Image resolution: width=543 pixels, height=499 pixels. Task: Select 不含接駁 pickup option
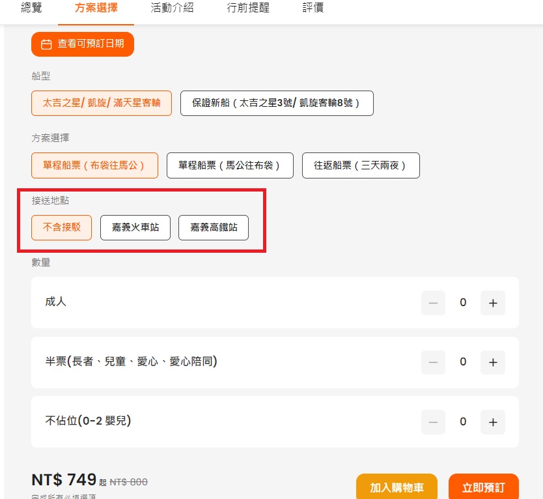point(62,228)
